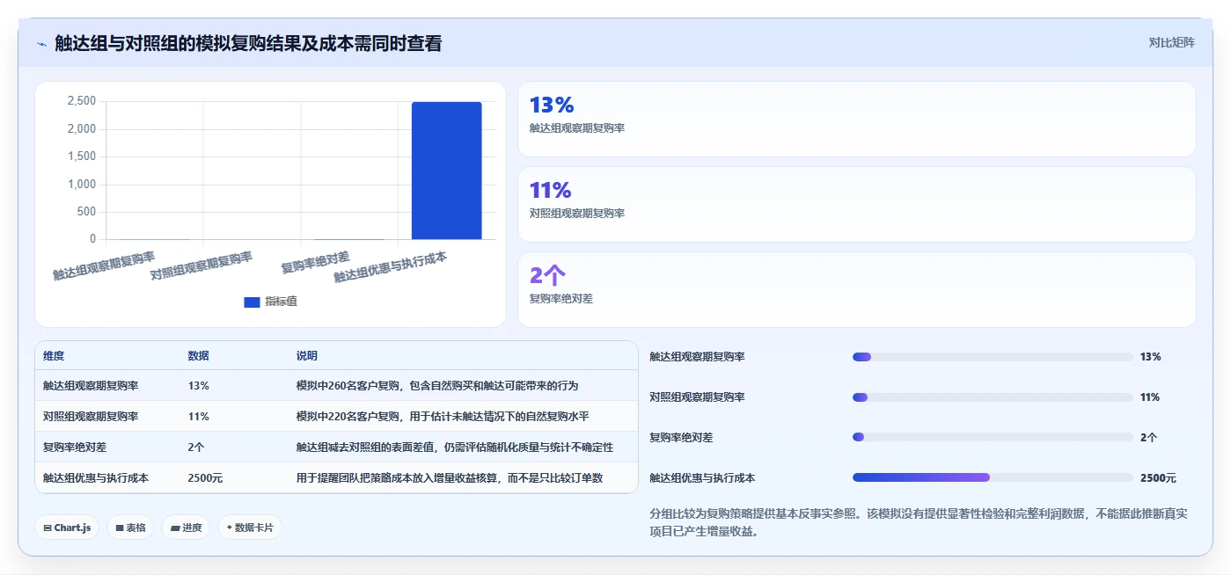Click the page title 触达组与对照组的模拟复购结果

point(248,43)
